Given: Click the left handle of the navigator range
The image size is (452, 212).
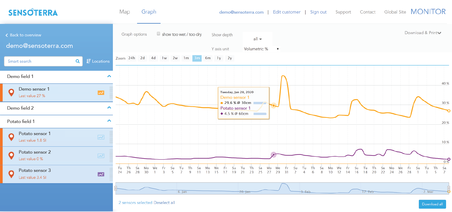Looking at the screenshot, I should tap(116, 188).
